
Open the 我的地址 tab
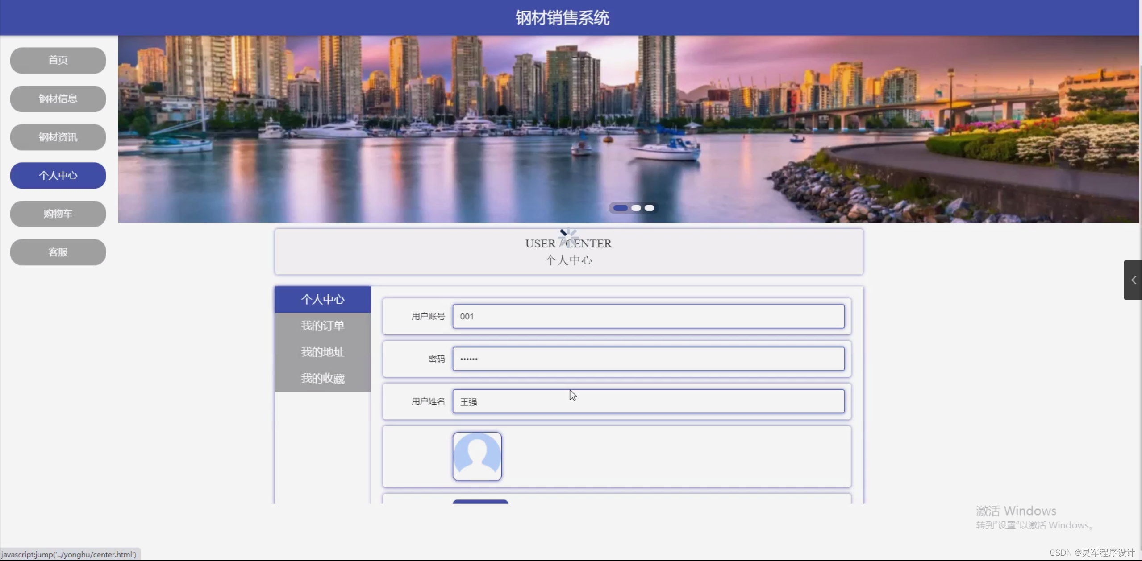[322, 352]
